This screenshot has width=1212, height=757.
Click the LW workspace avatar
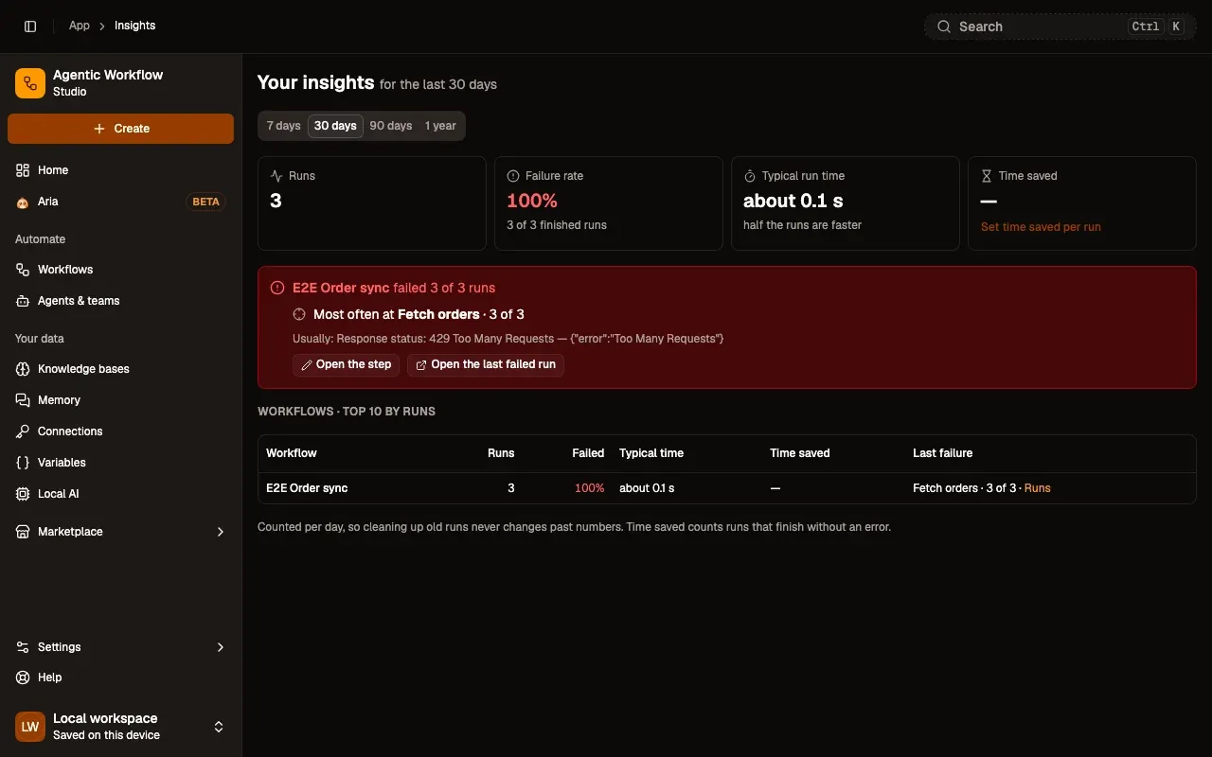tap(30, 727)
